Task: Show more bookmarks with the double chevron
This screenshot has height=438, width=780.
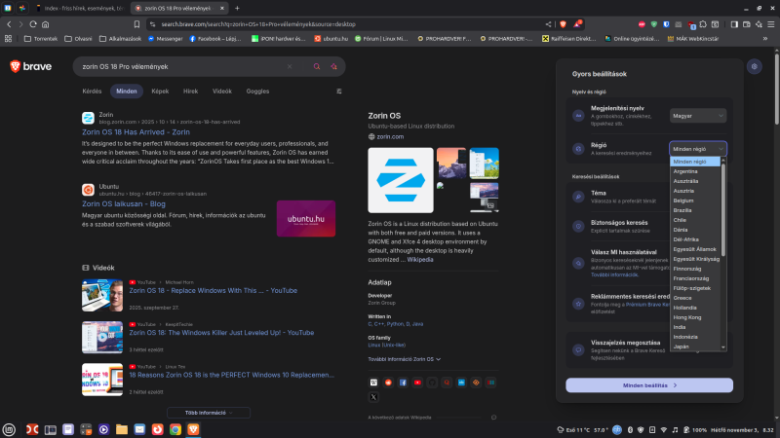Action: pyautogui.click(x=765, y=39)
